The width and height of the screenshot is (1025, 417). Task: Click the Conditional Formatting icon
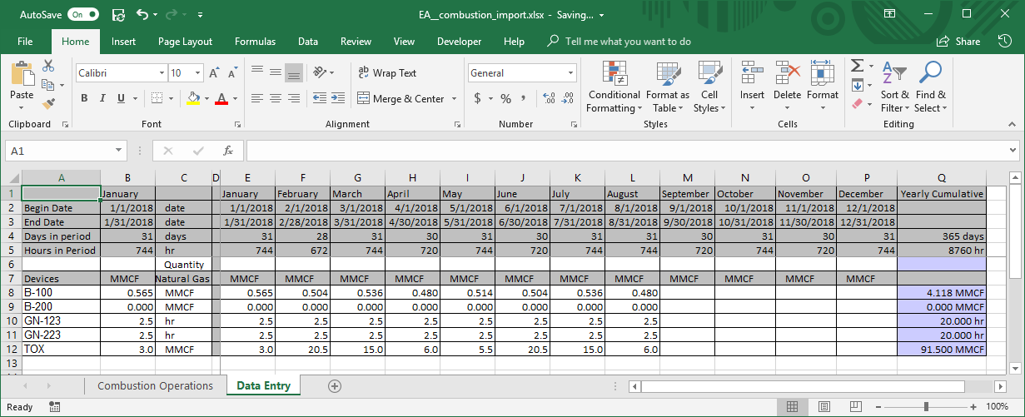click(614, 75)
